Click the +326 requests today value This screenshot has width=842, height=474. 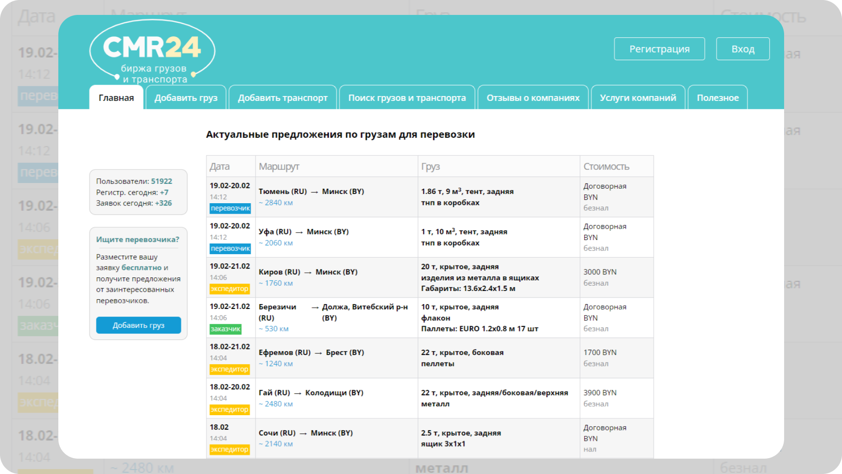(163, 203)
